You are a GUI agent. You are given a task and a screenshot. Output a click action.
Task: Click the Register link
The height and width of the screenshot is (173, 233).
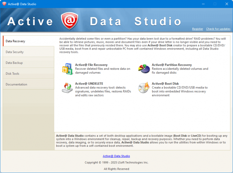click(x=197, y=29)
